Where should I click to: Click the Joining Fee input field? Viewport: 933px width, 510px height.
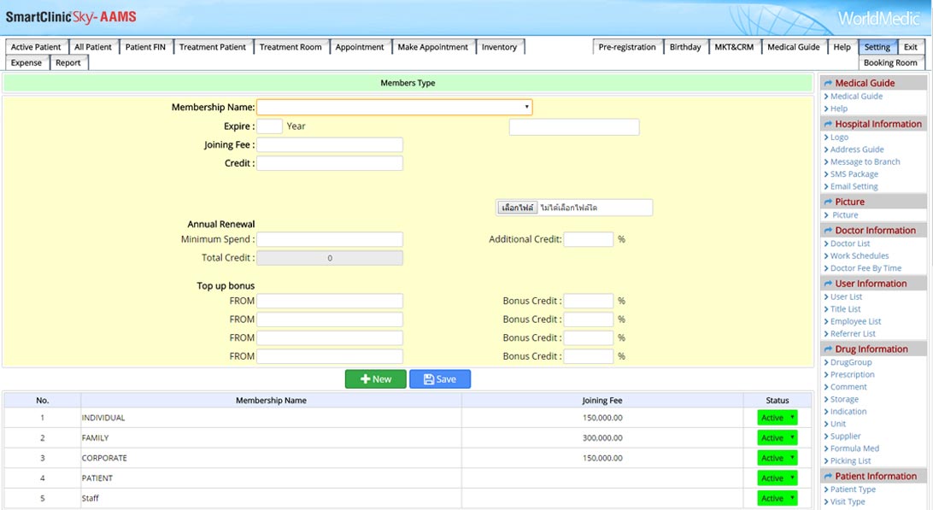pos(330,145)
